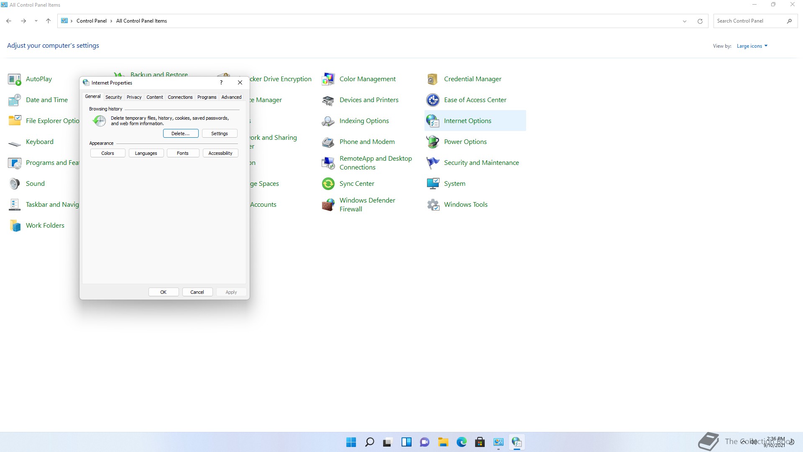Open Microsoft Edge from taskbar

(462, 442)
